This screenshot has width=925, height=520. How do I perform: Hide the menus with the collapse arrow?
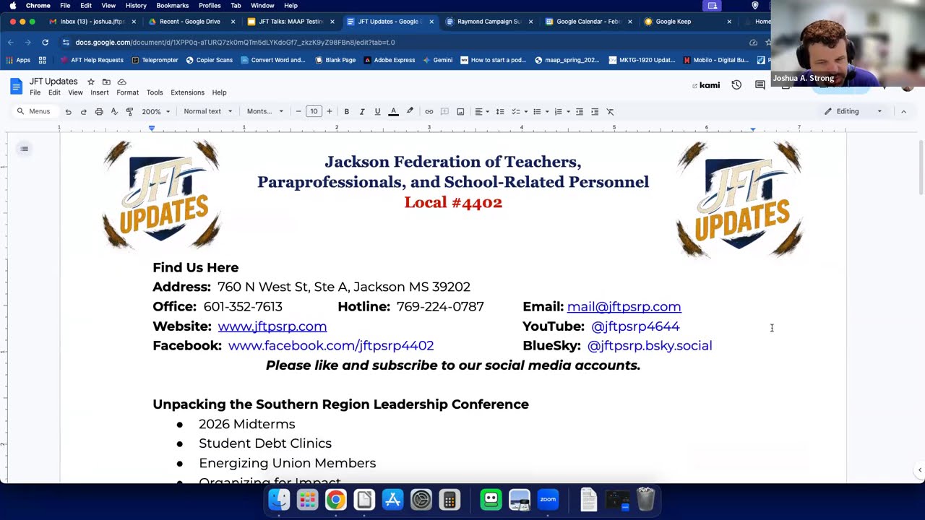coord(903,111)
